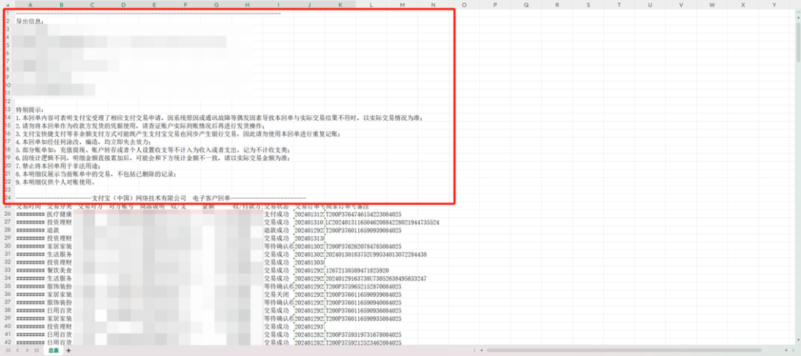Click order number 12672138589471825920

357,270
